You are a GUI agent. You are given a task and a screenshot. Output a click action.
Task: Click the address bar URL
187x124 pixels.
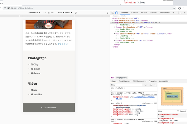coord(20,8)
